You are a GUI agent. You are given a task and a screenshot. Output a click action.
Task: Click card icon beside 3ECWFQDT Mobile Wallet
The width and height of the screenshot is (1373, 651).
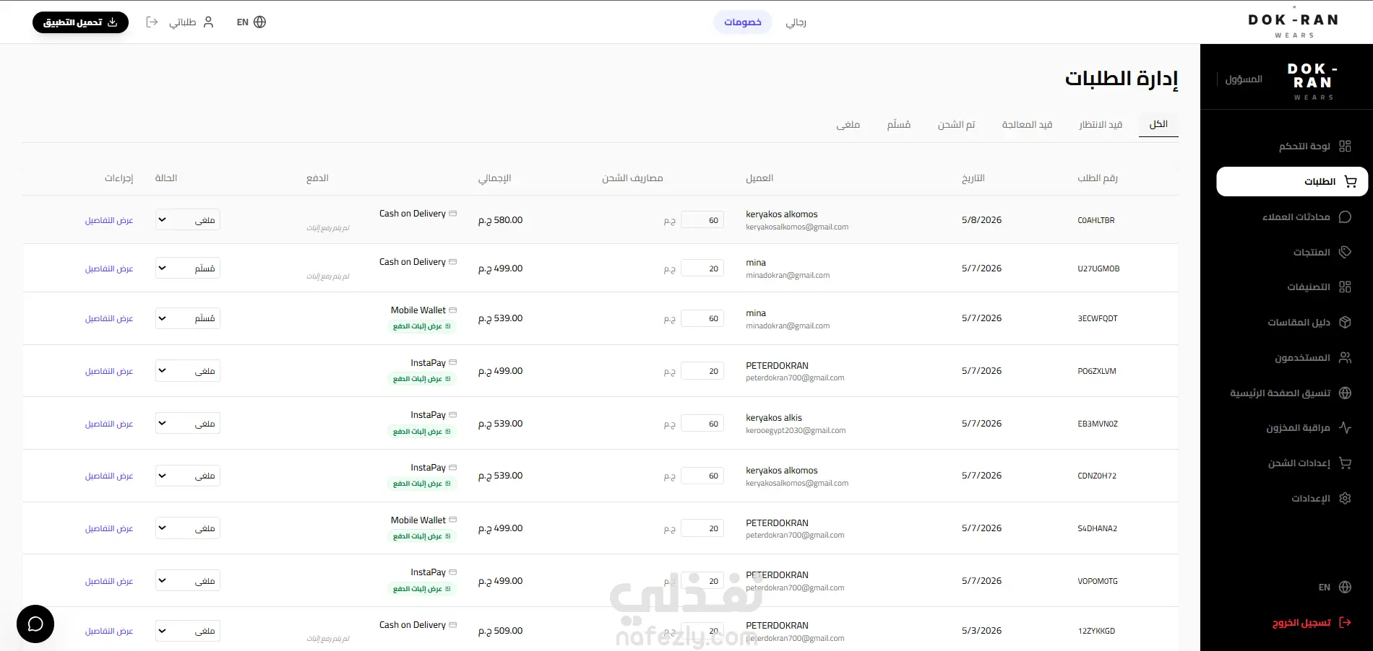(x=453, y=310)
